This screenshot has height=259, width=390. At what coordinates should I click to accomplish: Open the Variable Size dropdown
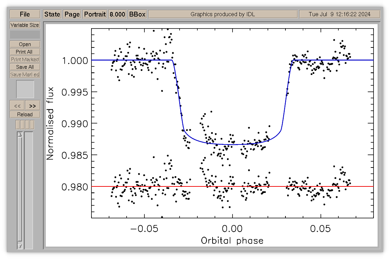point(25,25)
